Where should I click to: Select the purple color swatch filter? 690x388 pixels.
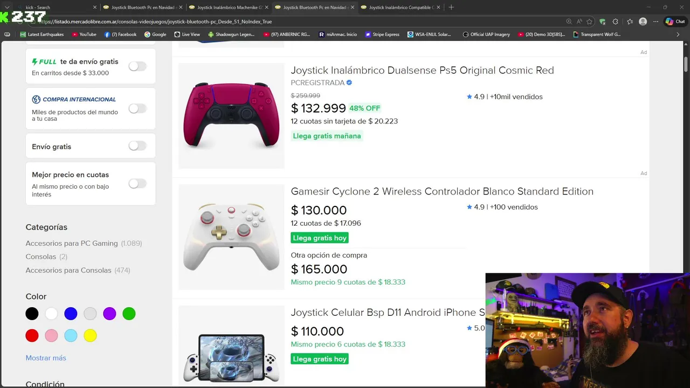(109, 314)
